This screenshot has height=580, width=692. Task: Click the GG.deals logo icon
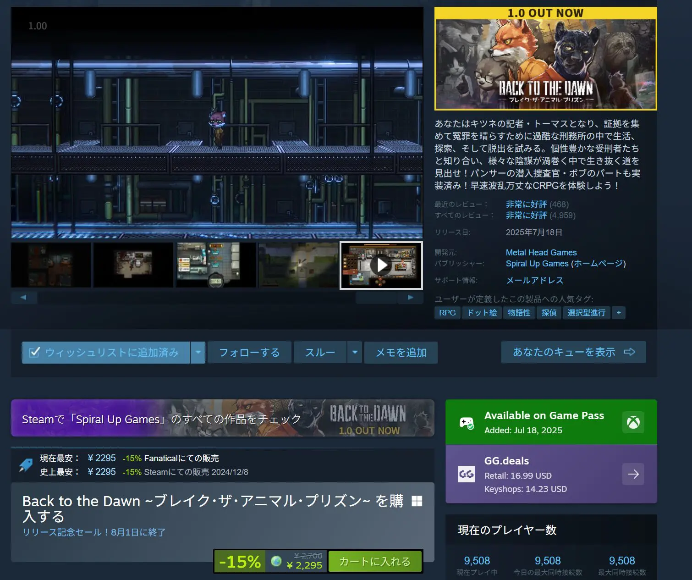pyautogui.click(x=466, y=474)
